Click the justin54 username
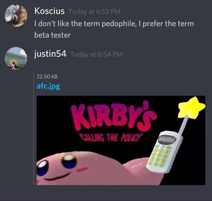The image size is (212, 201). tap(50, 54)
